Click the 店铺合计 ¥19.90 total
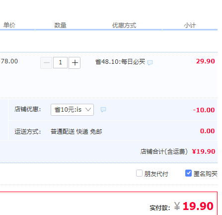The height and width of the screenshot is (215, 222). click(204, 152)
